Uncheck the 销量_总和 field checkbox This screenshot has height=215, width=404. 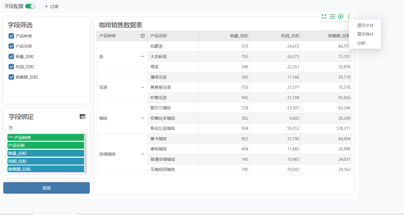11,56
